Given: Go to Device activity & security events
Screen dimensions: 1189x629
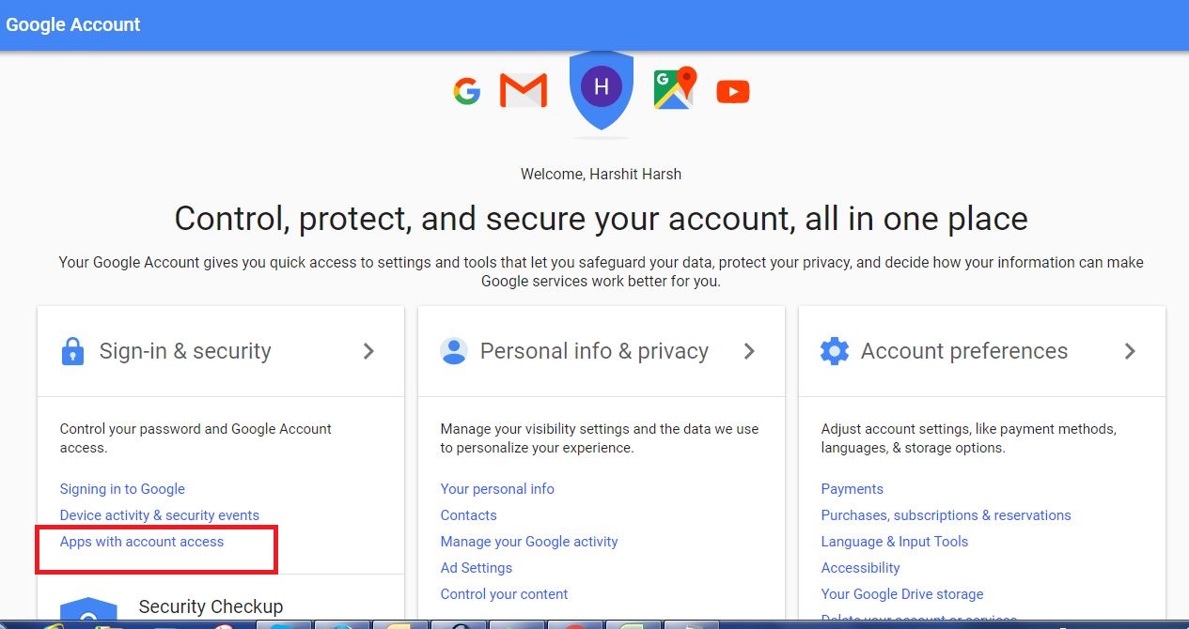Looking at the screenshot, I should point(160,515).
